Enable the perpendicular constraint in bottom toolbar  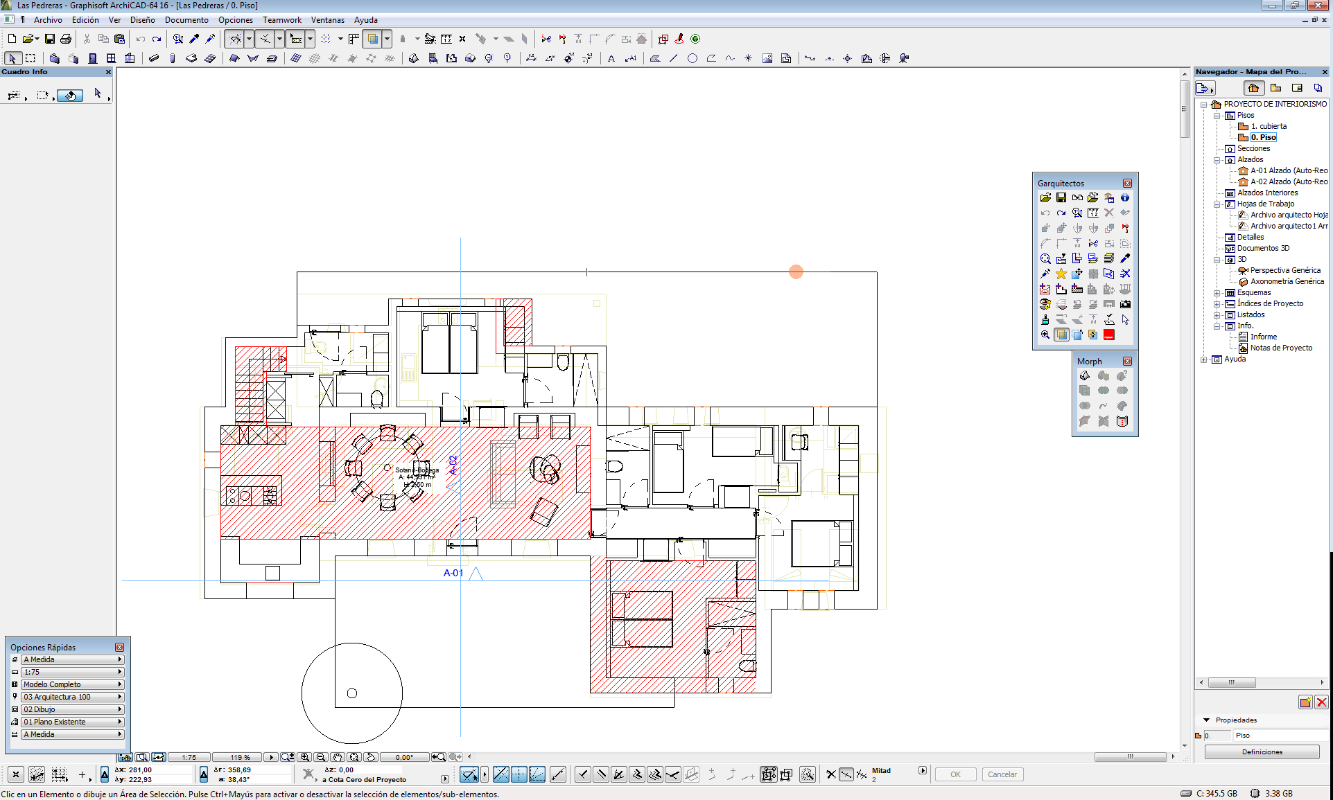[584, 774]
